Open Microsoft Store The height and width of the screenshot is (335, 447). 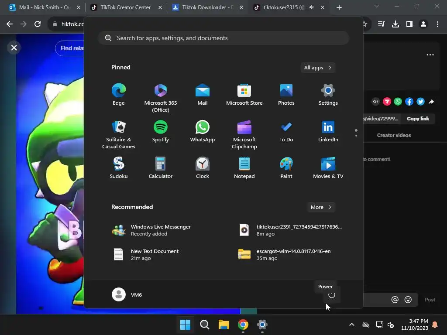[x=244, y=95]
